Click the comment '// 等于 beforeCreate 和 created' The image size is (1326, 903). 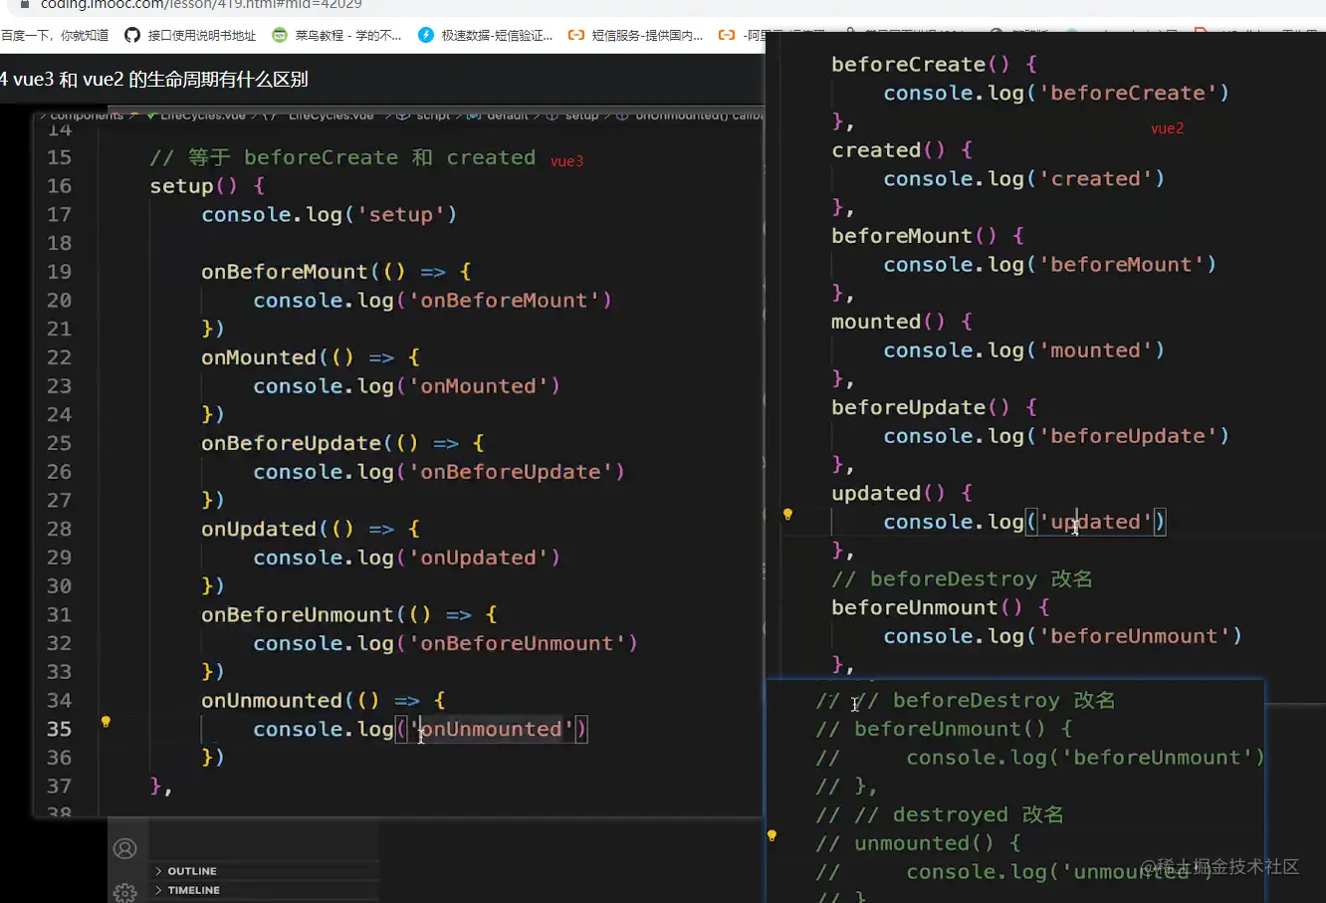[342, 157]
